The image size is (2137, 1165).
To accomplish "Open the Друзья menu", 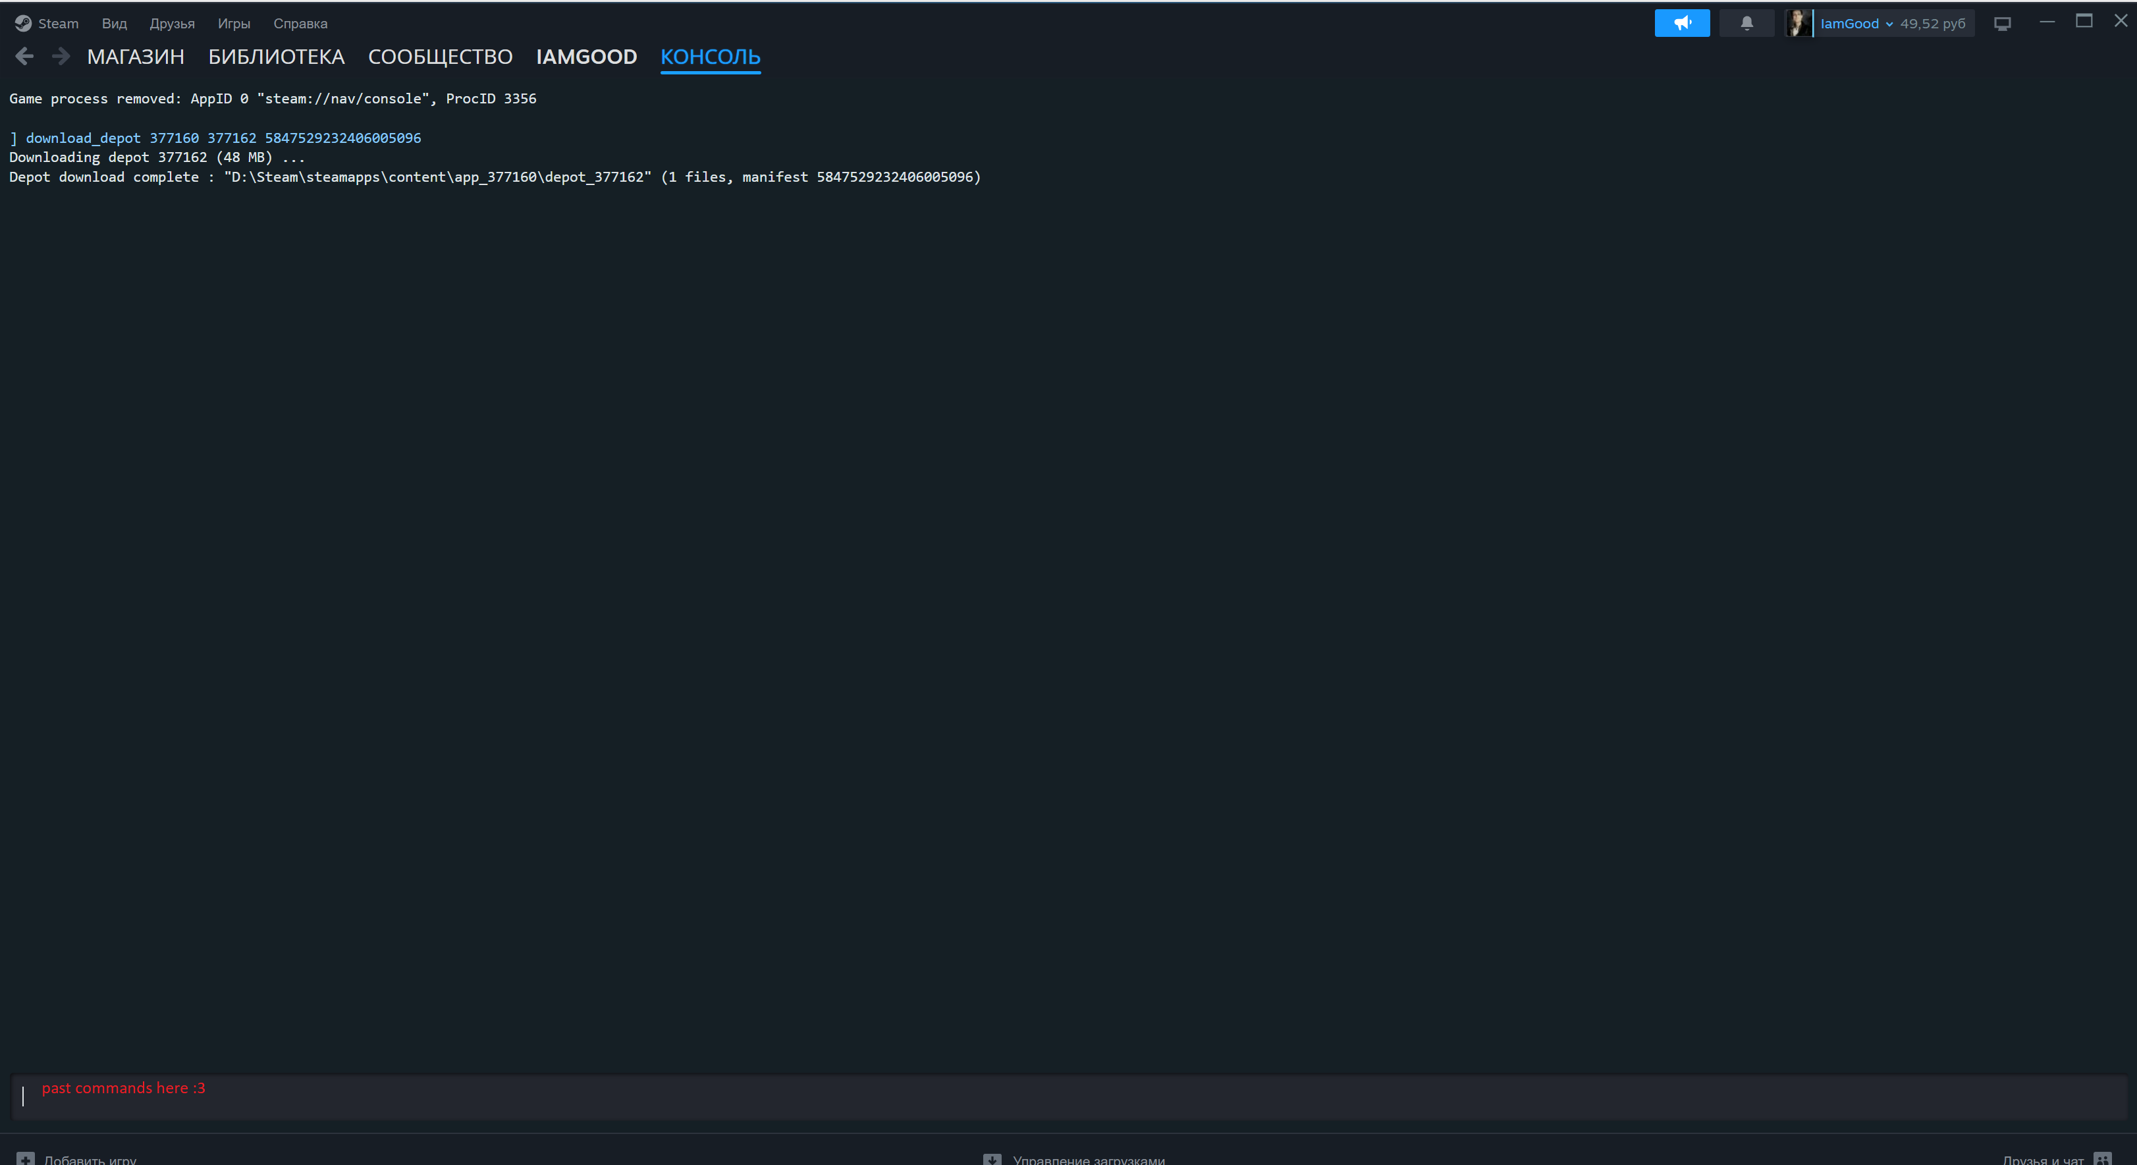I will [x=172, y=23].
